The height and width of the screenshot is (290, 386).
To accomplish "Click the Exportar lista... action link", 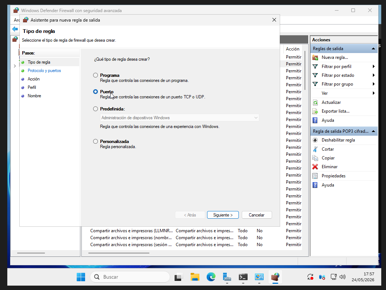I will coord(335,111).
